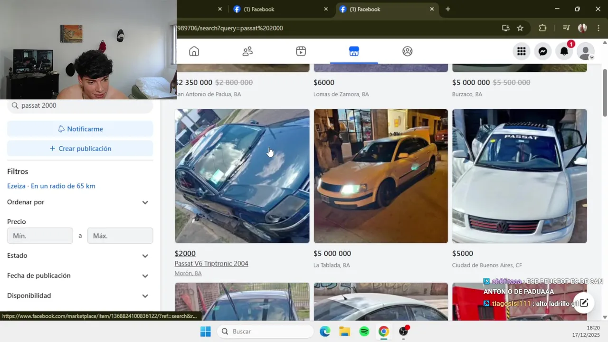Click the $5 000 000 La Tablada price
This screenshot has width=608, height=342.
coord(332,254)
